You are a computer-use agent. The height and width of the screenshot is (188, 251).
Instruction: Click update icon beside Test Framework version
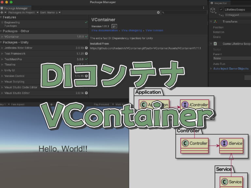pos(86,54)
